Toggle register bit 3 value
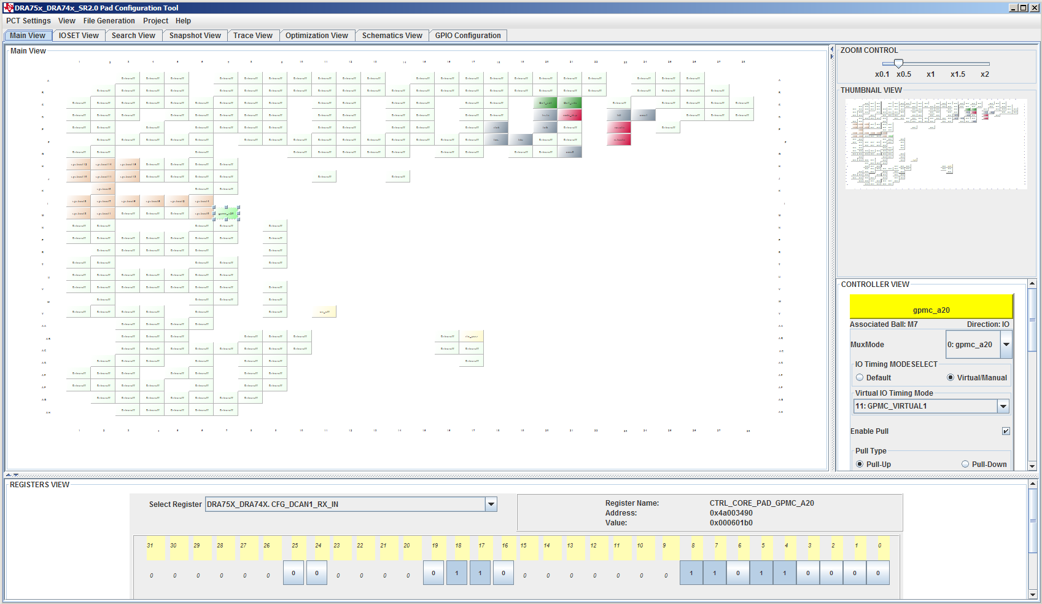 tap(808, 573)
